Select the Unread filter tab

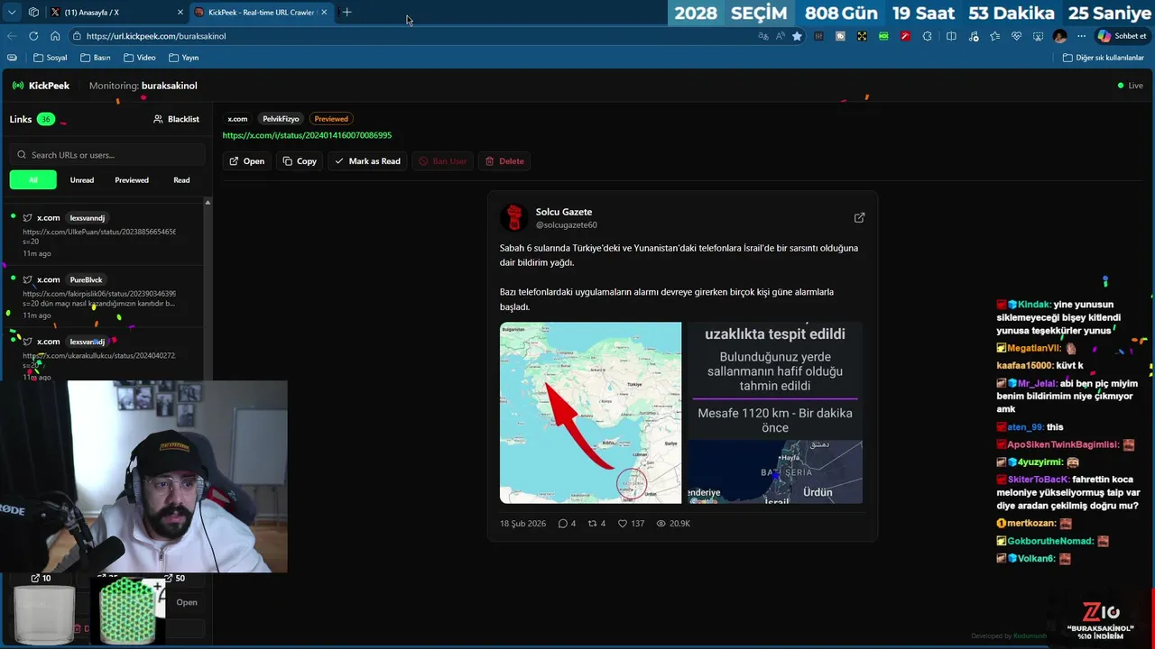(x=82, y=180)
